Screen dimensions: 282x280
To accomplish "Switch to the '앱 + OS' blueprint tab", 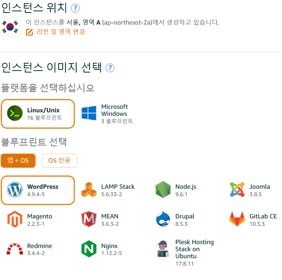I will pos(18,161).
